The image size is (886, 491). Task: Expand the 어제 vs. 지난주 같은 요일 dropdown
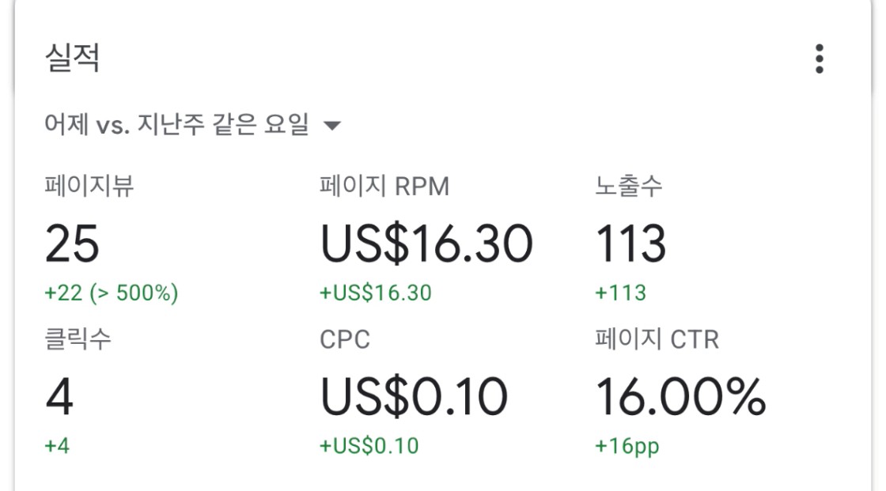point(176,125)
